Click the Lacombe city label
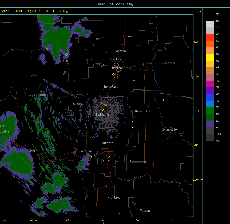The image size is (230, 224). [120, 51]
